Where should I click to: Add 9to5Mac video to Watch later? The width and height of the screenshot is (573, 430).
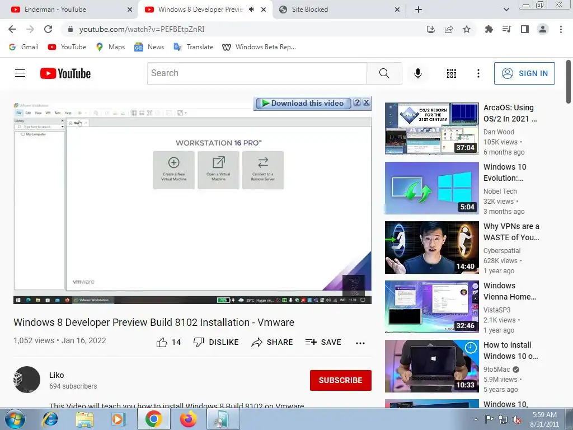471,347
